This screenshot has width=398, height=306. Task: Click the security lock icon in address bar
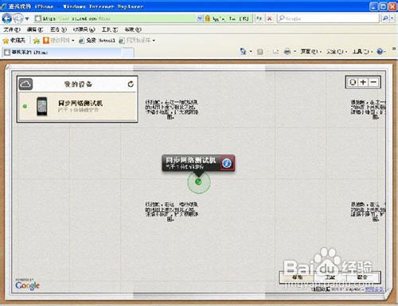click(208, 18)
